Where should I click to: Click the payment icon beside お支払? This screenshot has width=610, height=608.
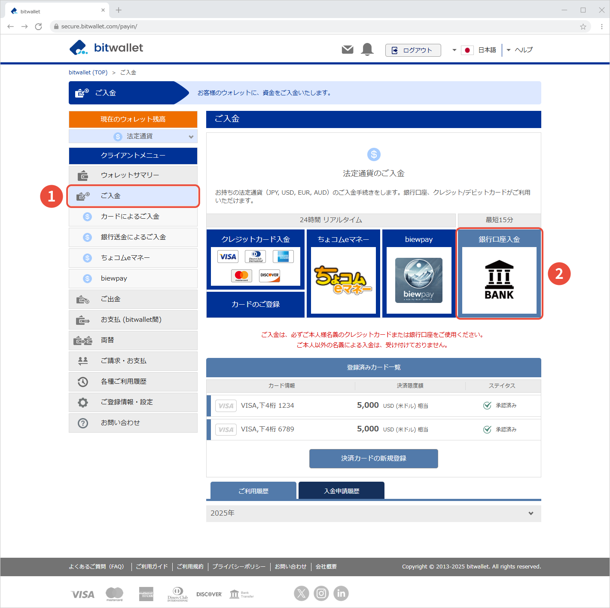83,320
